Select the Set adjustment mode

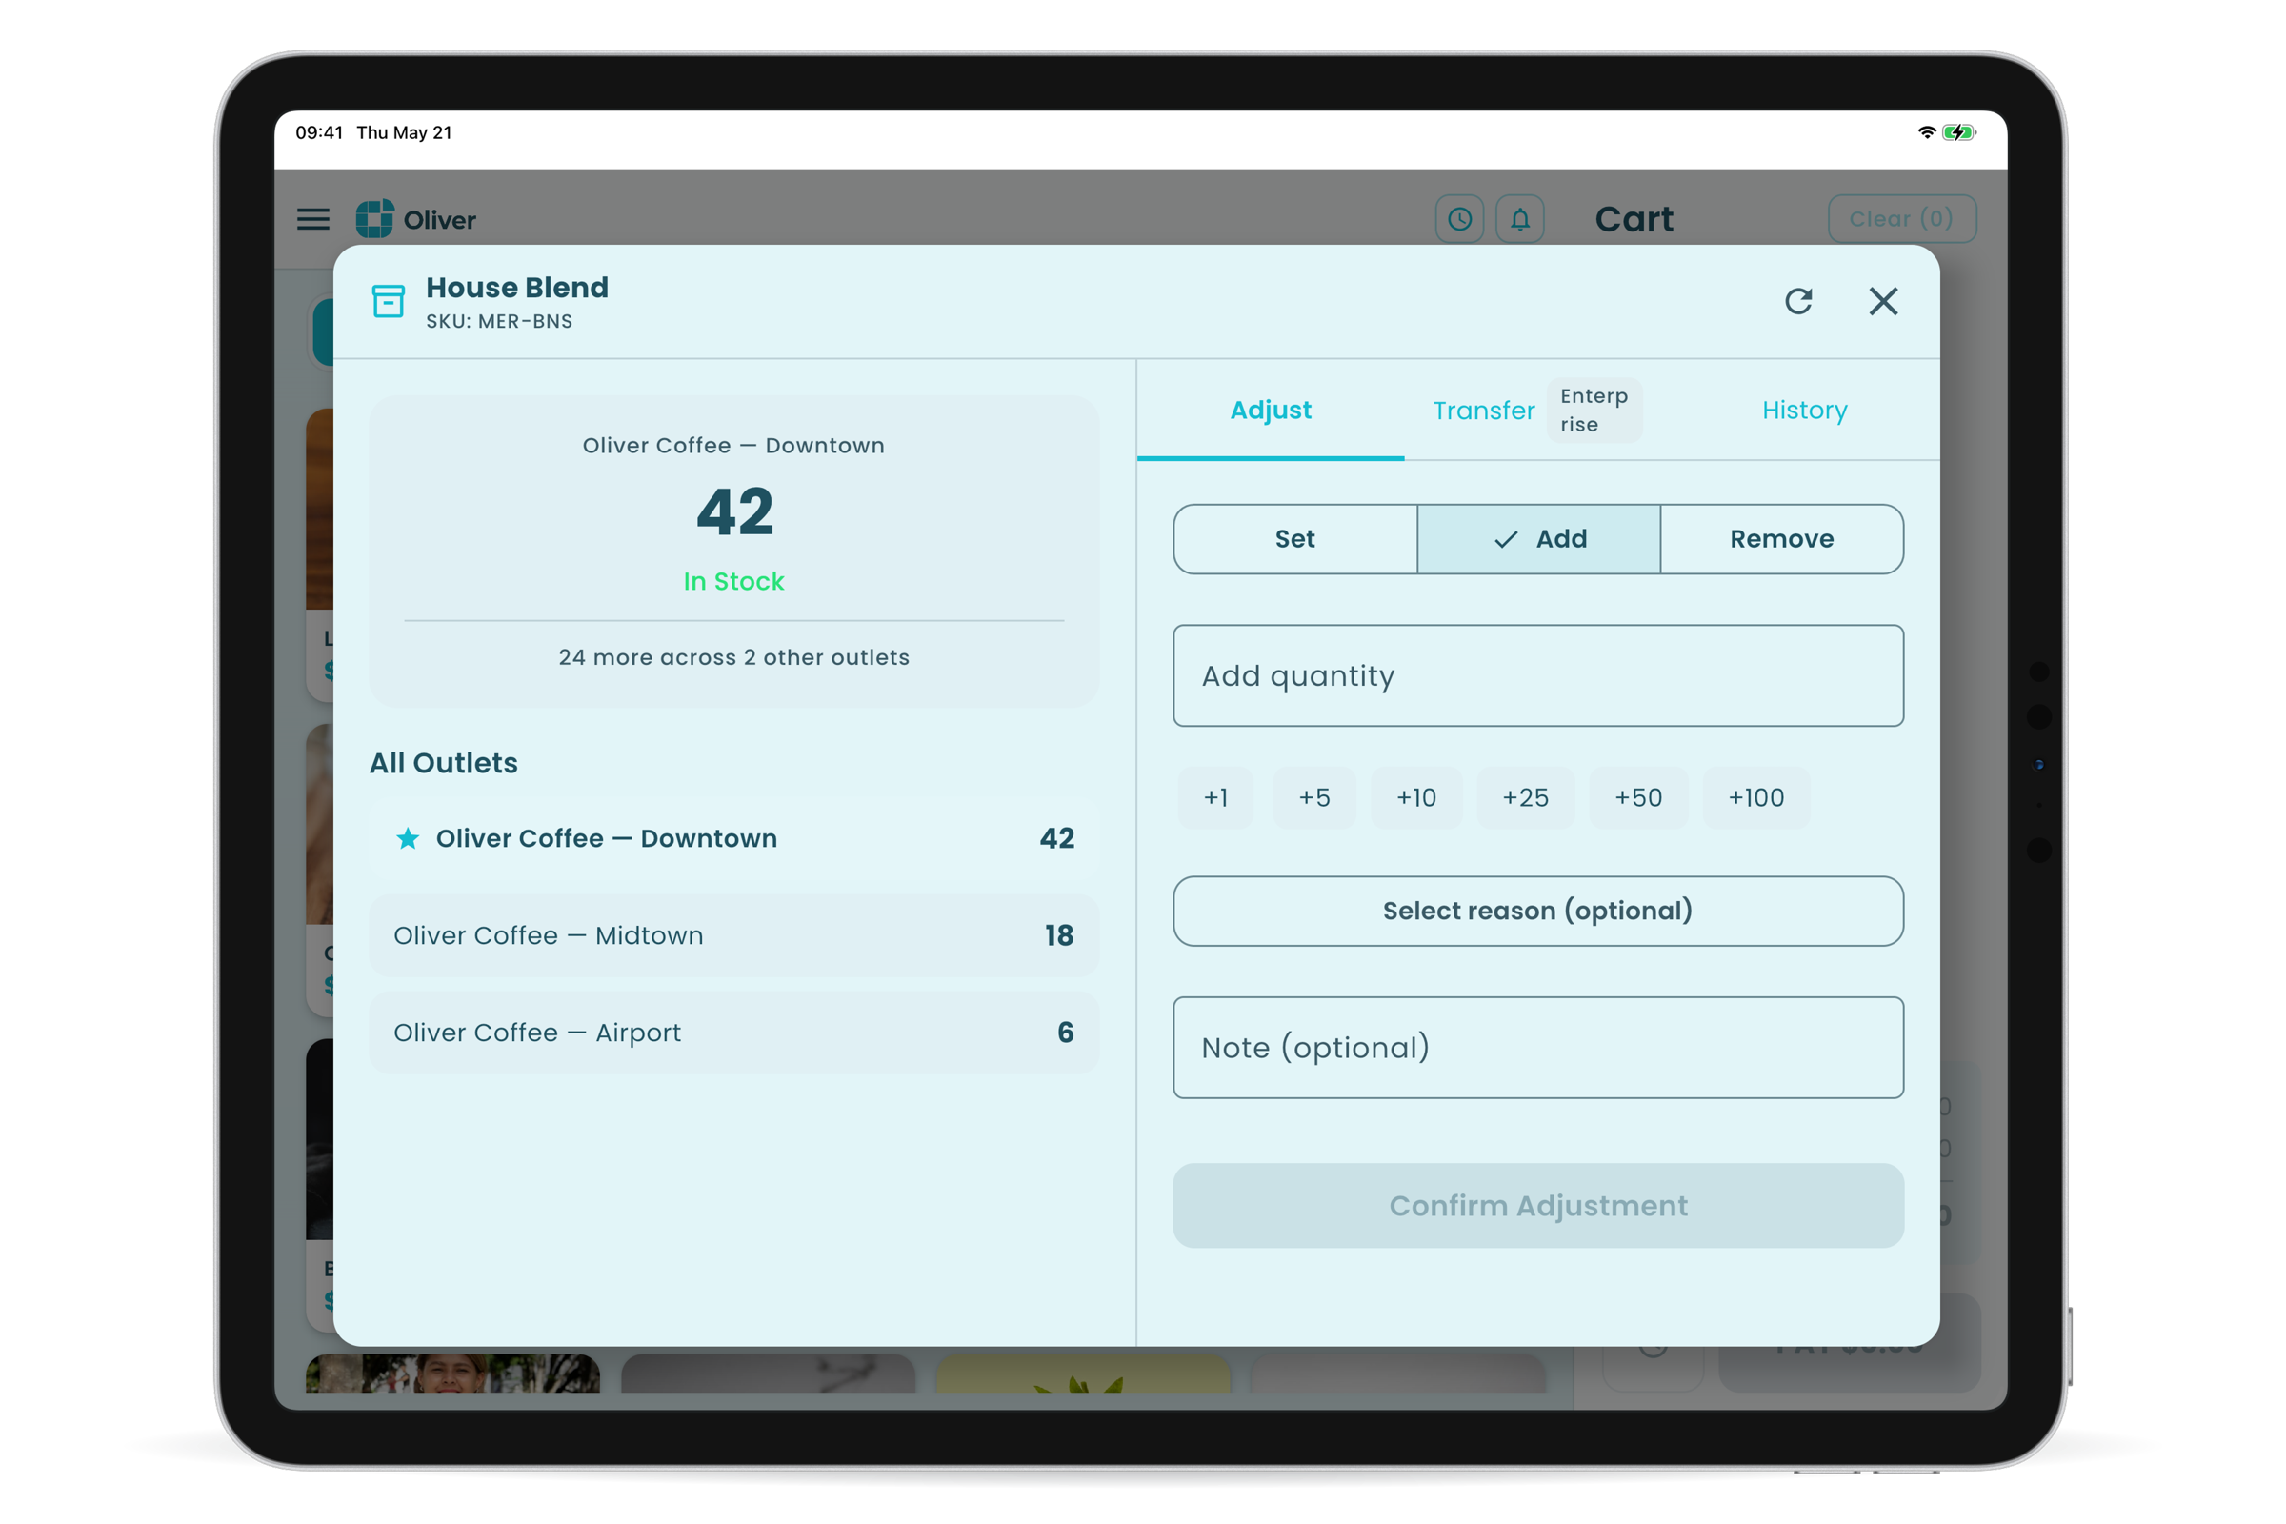point(1294,538)
